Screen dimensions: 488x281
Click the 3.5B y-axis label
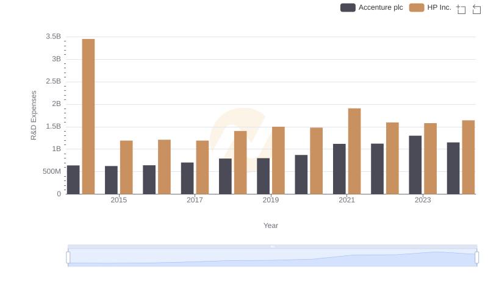[x=54, y=37]
